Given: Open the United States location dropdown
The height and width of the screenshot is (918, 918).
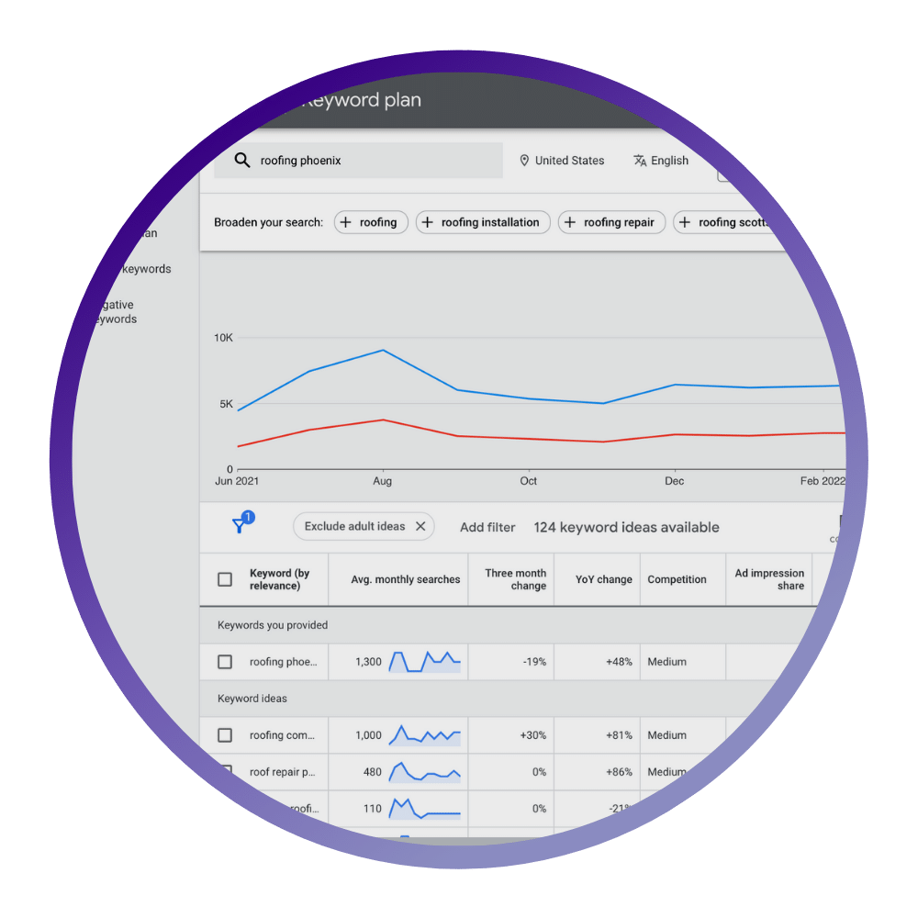Looking at the screenshot, I should tap(563, 160).
